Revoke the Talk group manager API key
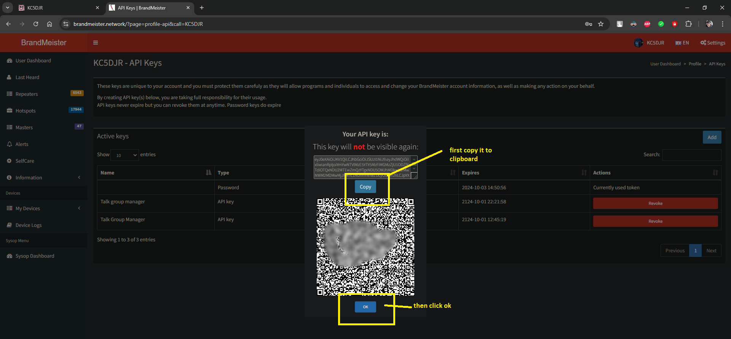Screen dimensions: 731x339 655,203
